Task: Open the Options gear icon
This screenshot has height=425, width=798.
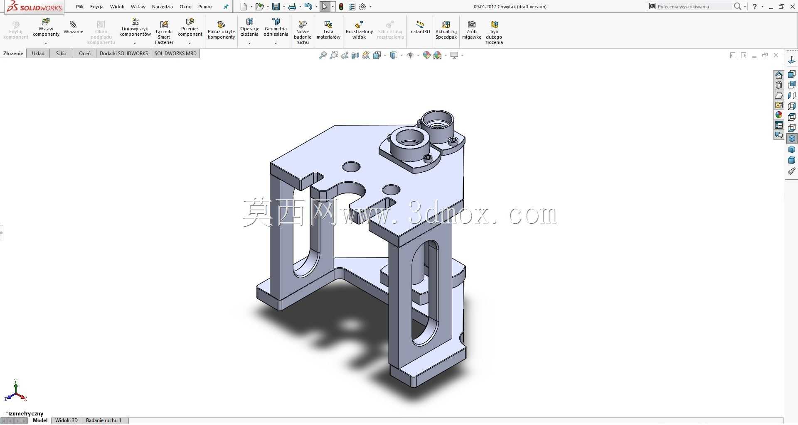Action: click(363, 7)
